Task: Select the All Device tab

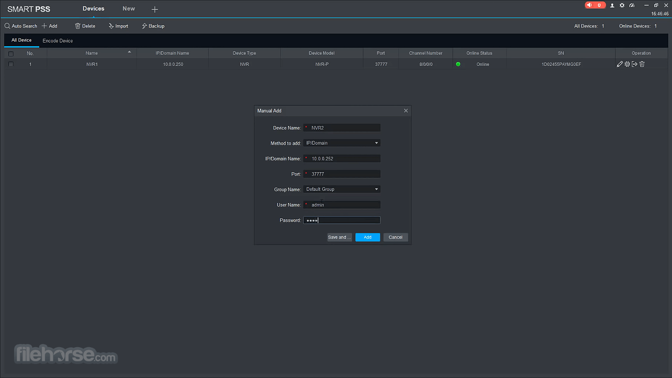Action: tap(21, 40)
